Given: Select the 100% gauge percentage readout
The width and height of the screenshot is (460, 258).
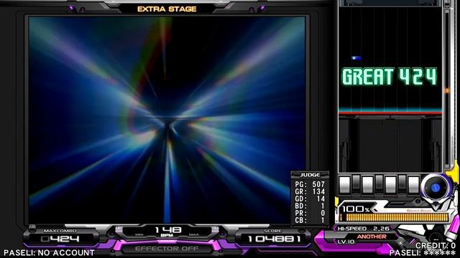Looking at the screenshot, I should pyautogui.click(x=355, y=209).
